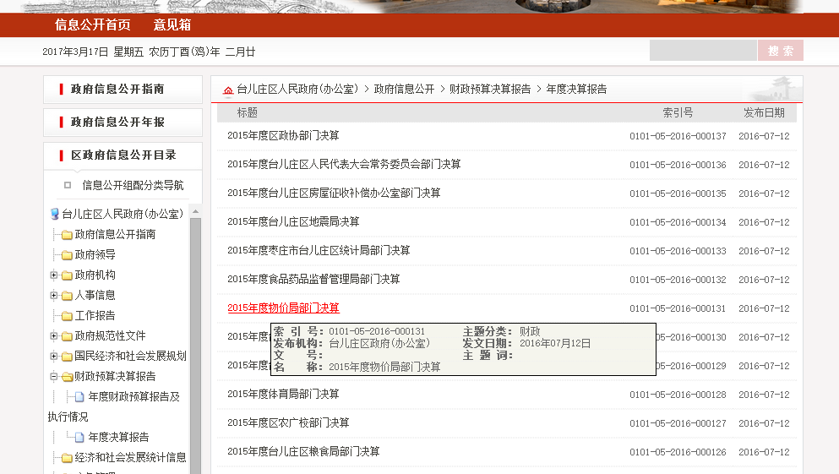
Task: Click the folder icon beside 政府领导
Action: [67, 255]
